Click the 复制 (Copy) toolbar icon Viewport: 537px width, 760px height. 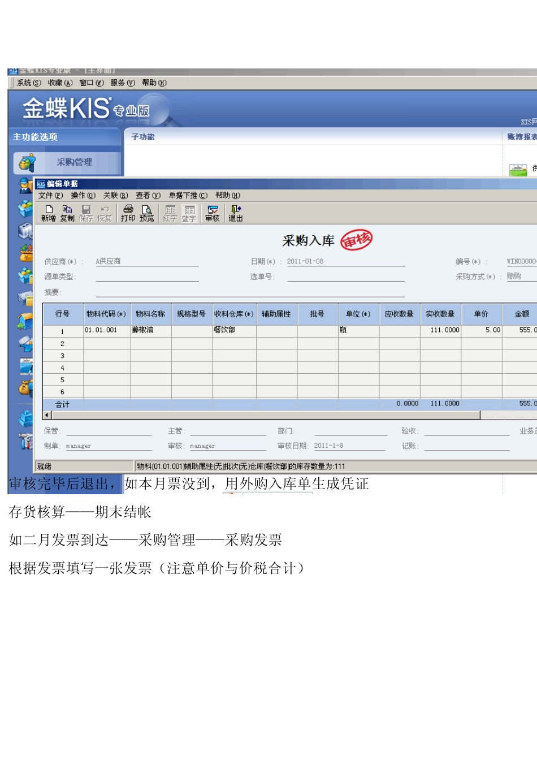point(67,213)
